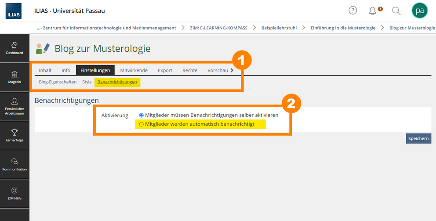This screenshot has width=436, height=221.
Task: Open the Blog-Eigenschaften sub-tab
Action: point(58,82)
